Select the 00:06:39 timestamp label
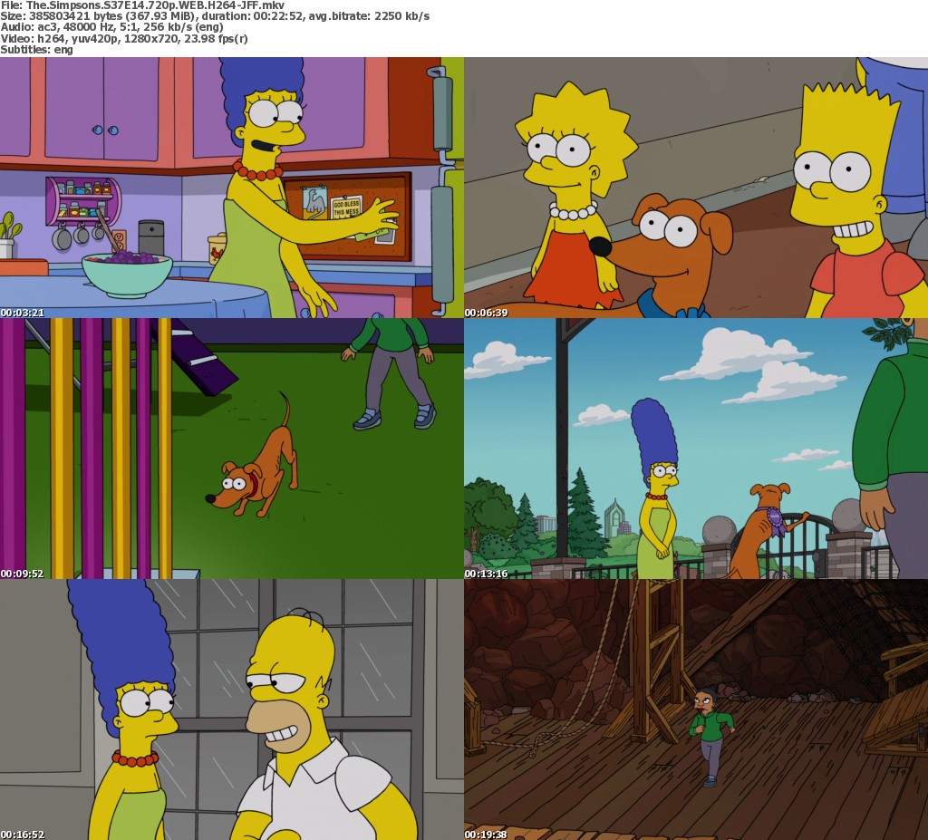This screenshot has width=928, height=840. tap(487, 313)
